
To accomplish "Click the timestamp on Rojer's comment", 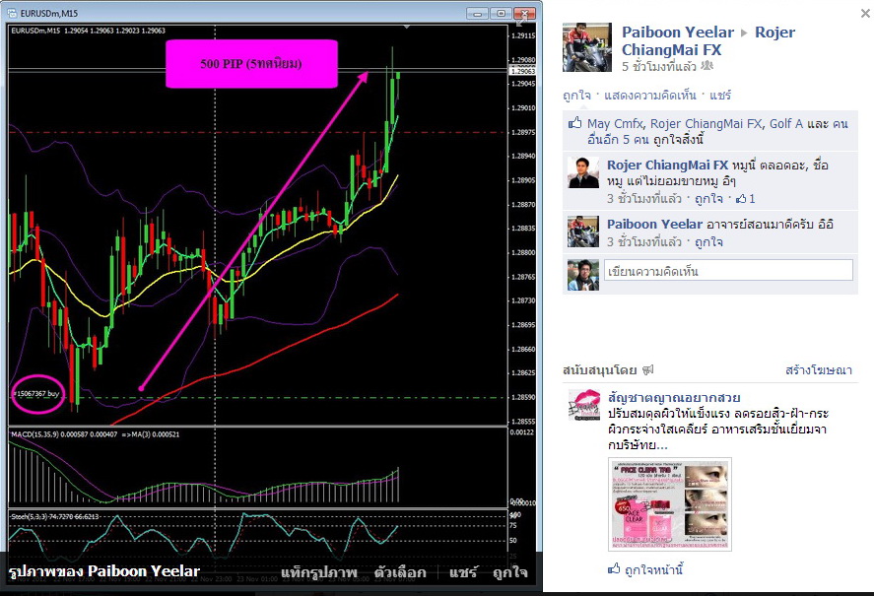I will click(643, 198).
